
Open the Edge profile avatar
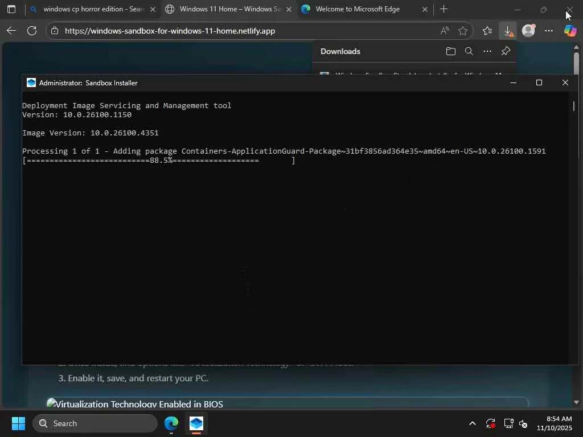tap(528, 31)
